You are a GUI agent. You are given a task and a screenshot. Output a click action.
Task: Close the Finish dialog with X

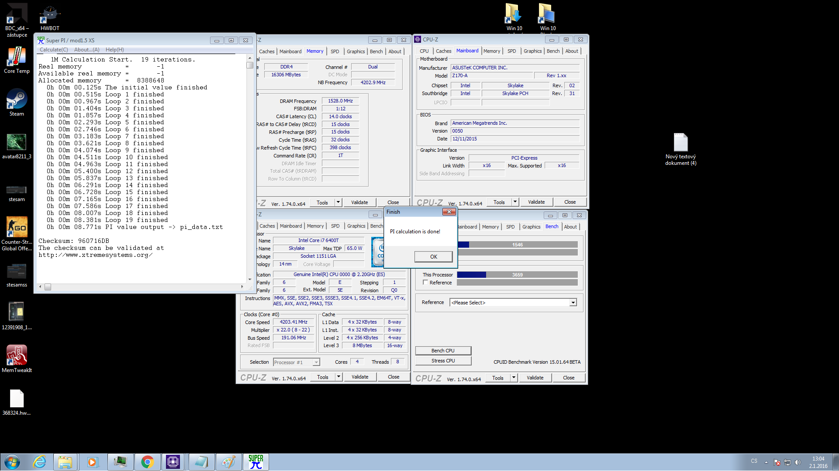coord(449,212)
